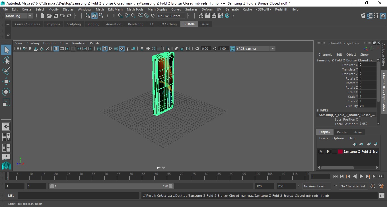Viewport: 387px width, 207px height.
Task: Click the Save Scene disk icon
Action: (55, 16)
